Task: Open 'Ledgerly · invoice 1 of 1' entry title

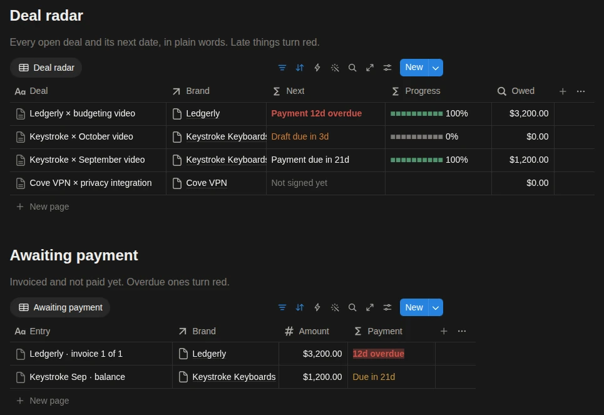Action: 76,354
